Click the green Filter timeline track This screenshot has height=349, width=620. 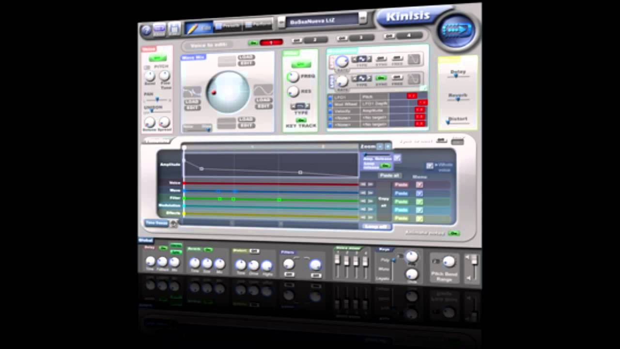tap(271, 199)
